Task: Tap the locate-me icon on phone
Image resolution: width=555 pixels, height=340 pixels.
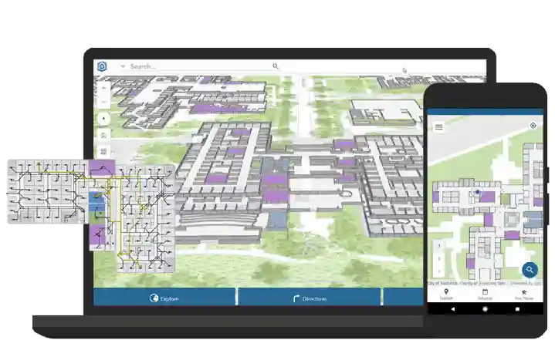Action: (x=533, y=126)
